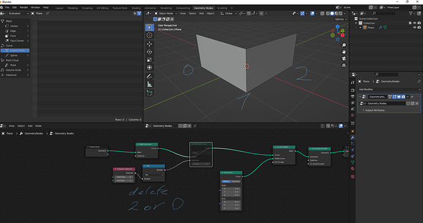423x223 pixels.
Task: Choose the Rotate tool in the viewport toolbar
Action: 149,52
